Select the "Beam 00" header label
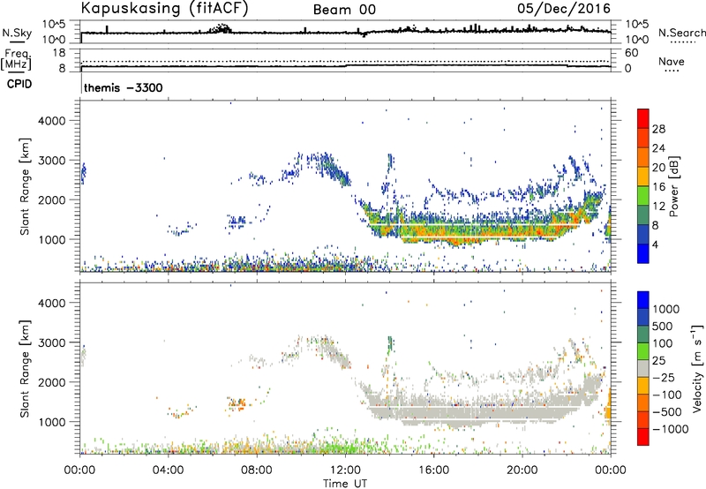 point(344,10)
